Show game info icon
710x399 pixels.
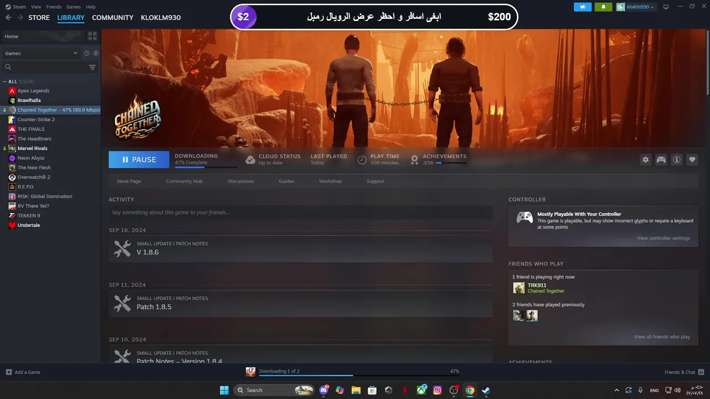click(677, 160)
